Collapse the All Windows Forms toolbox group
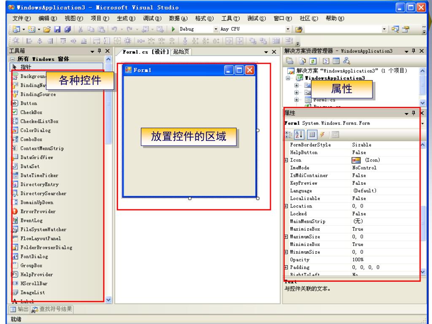Image resolution: width=432 pixels, height=324 pixels. [12, 59]
